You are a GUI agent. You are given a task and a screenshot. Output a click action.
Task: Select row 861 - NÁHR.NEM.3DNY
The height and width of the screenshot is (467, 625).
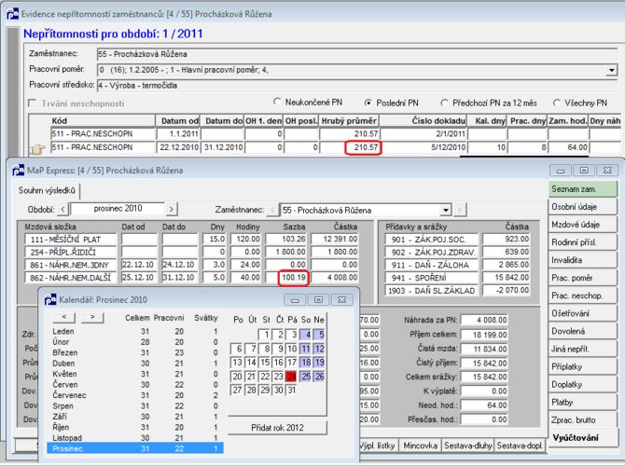[71, 265]
